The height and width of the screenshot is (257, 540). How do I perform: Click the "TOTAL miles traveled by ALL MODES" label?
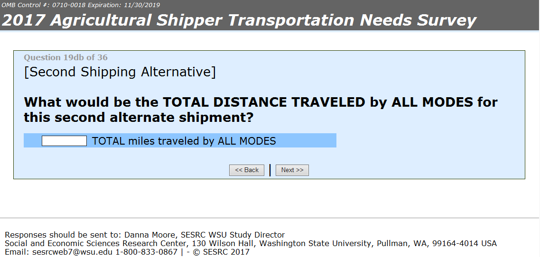tap(184, 141)
